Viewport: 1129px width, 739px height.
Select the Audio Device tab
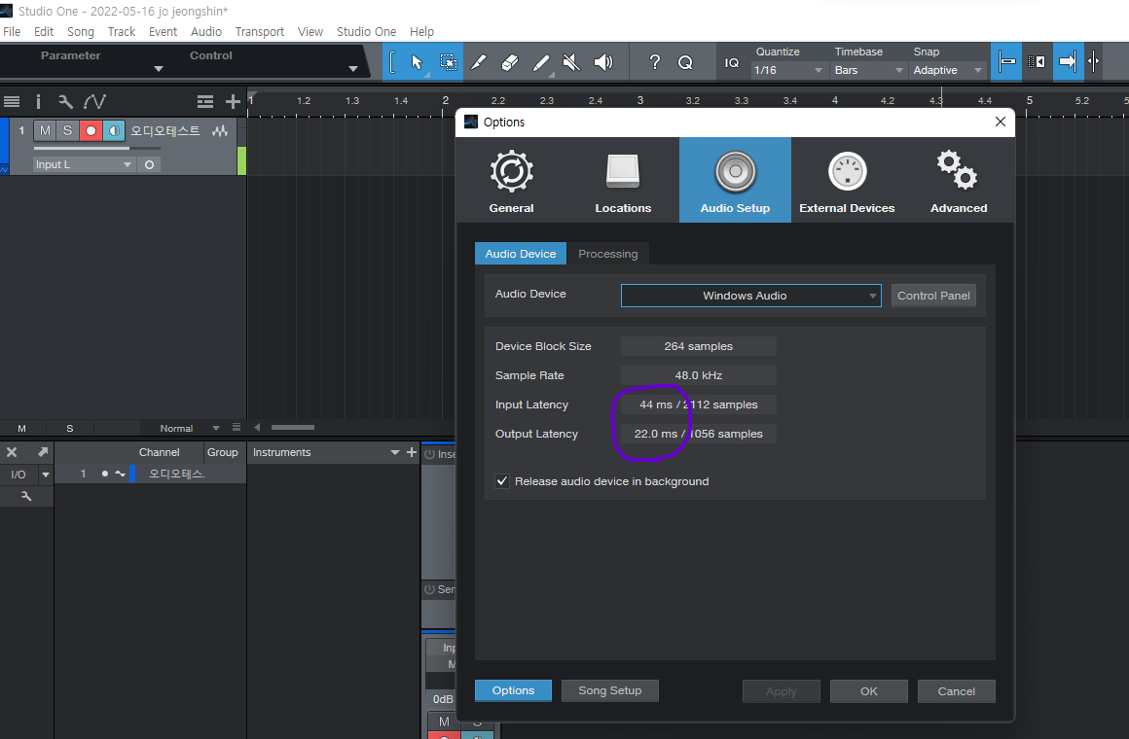click(x=521, y=254)
